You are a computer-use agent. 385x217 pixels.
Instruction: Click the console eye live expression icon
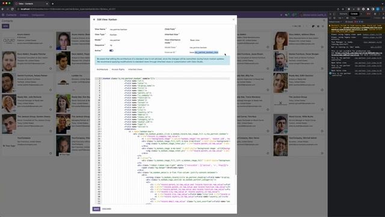347,18
